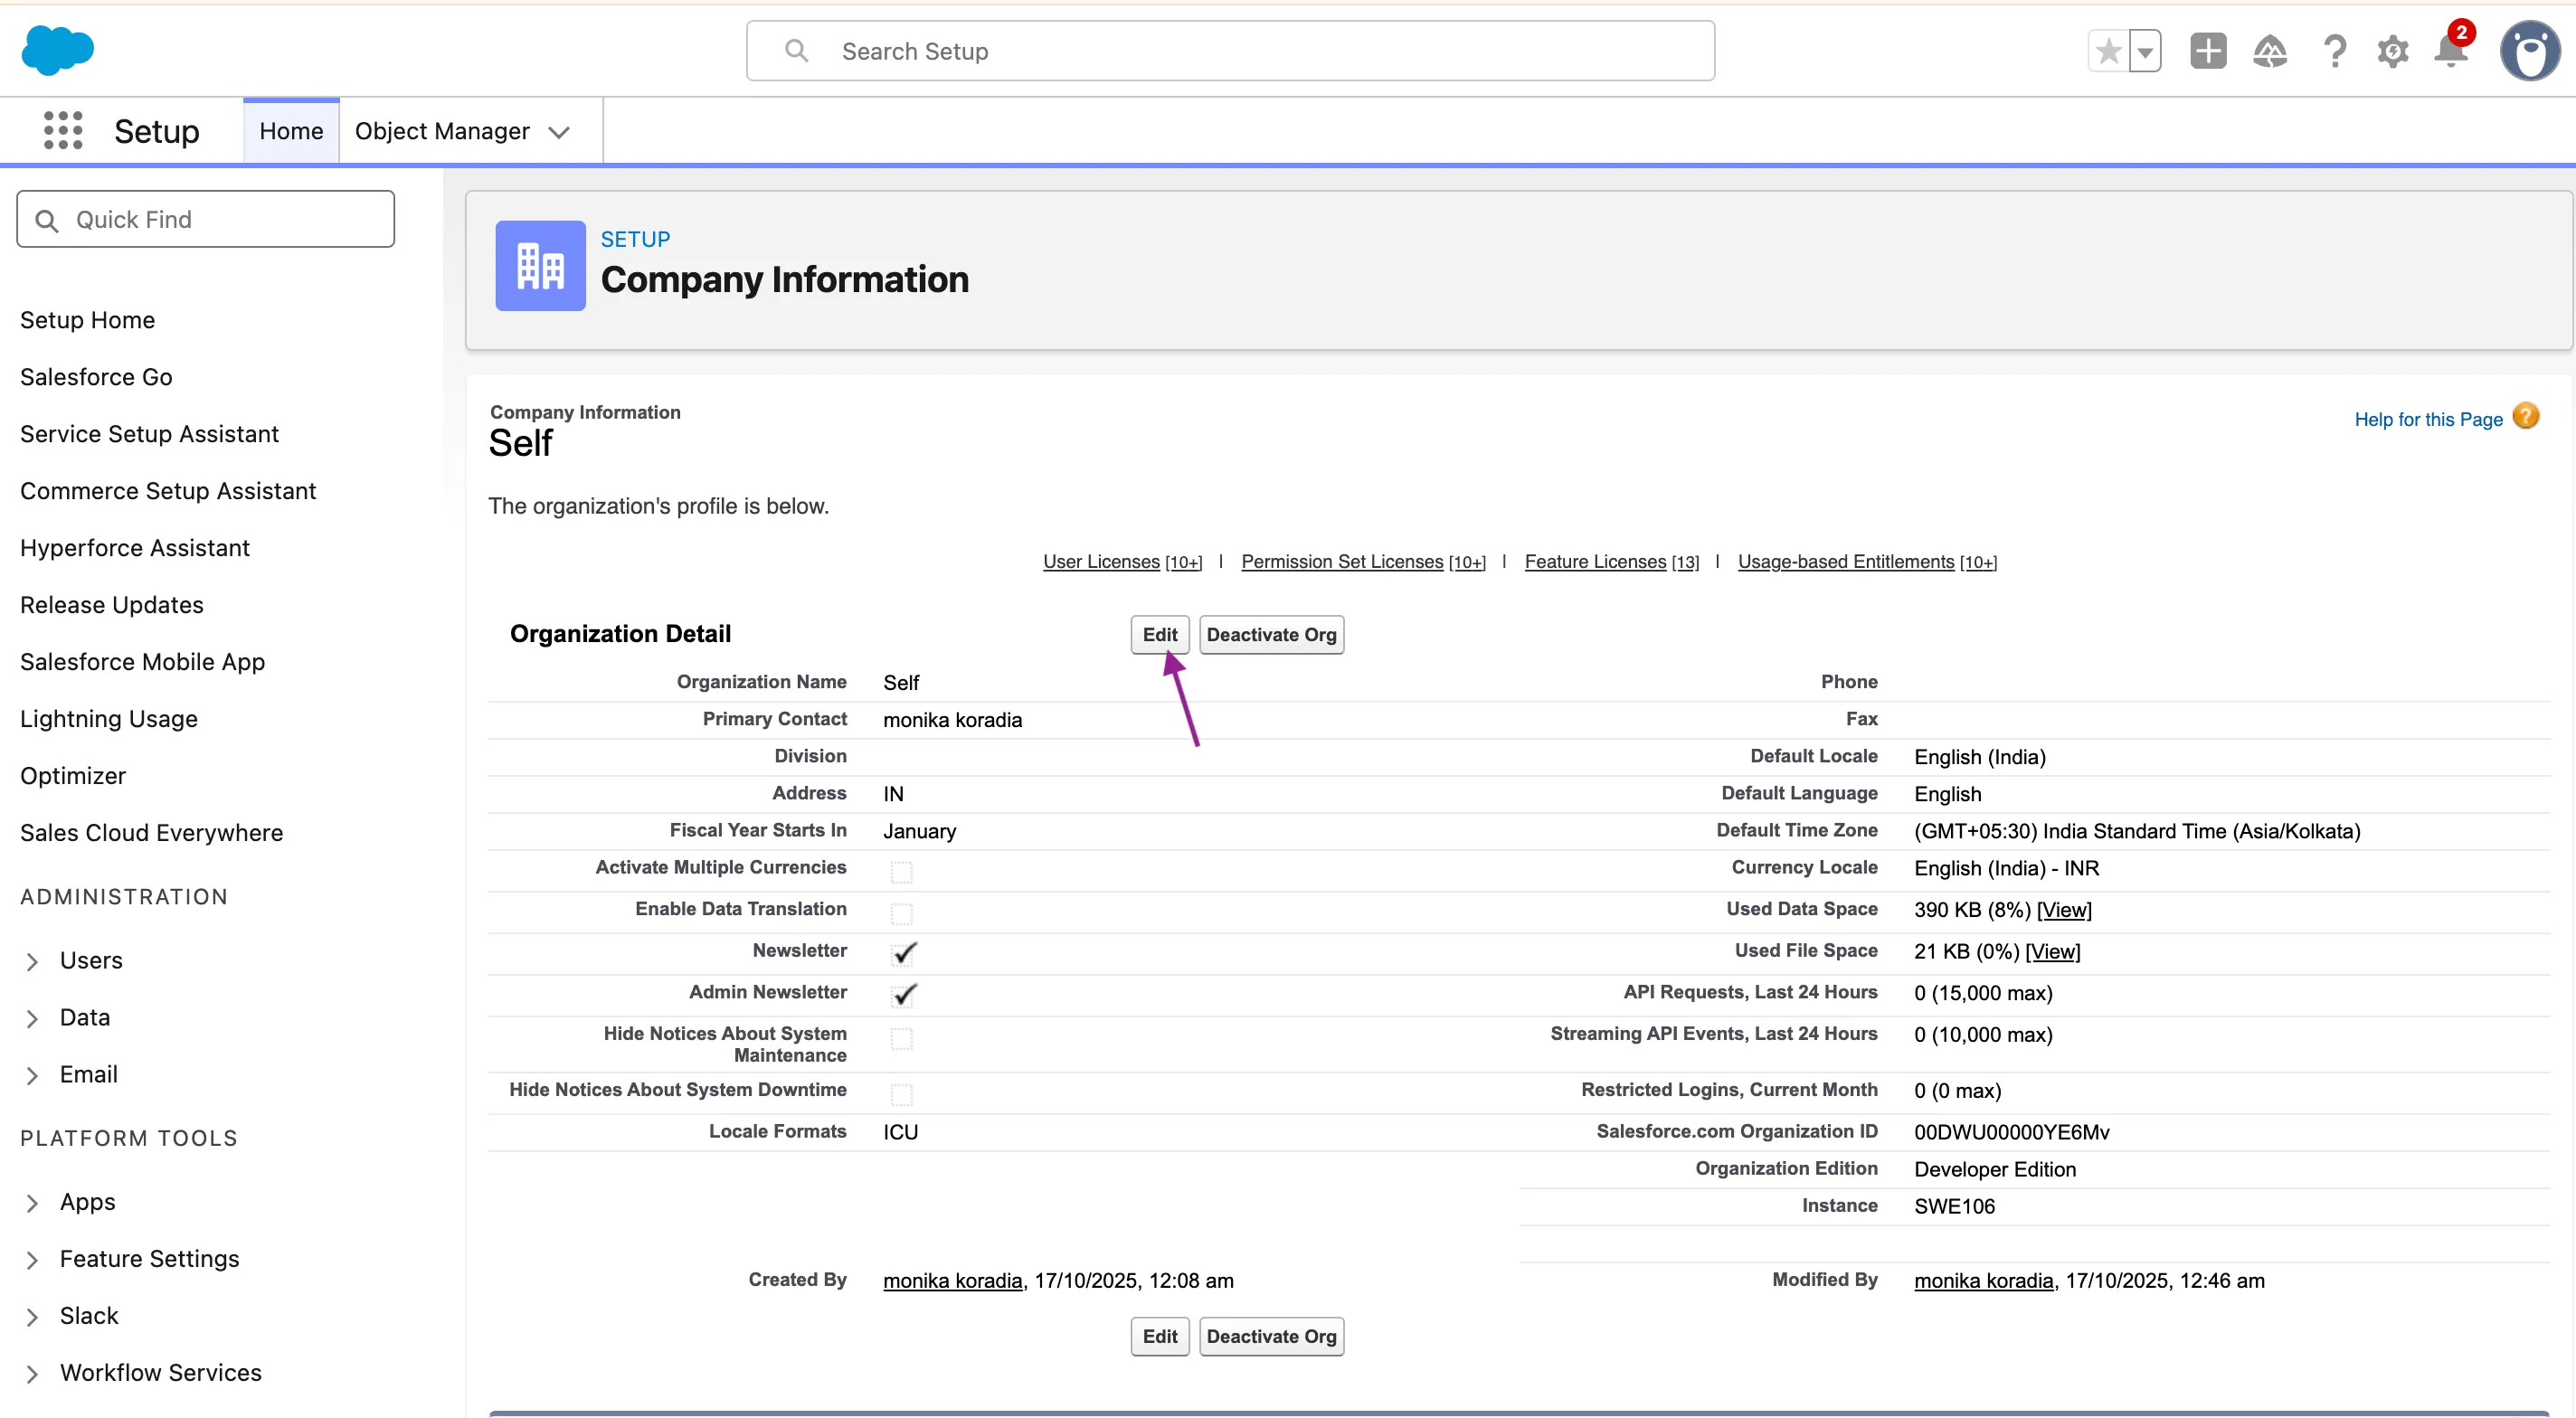The width and height of the screenshot is (2576, 1418).
Task: Uncheck the Newsletter checkbox
Action: [x=903, y=952]
